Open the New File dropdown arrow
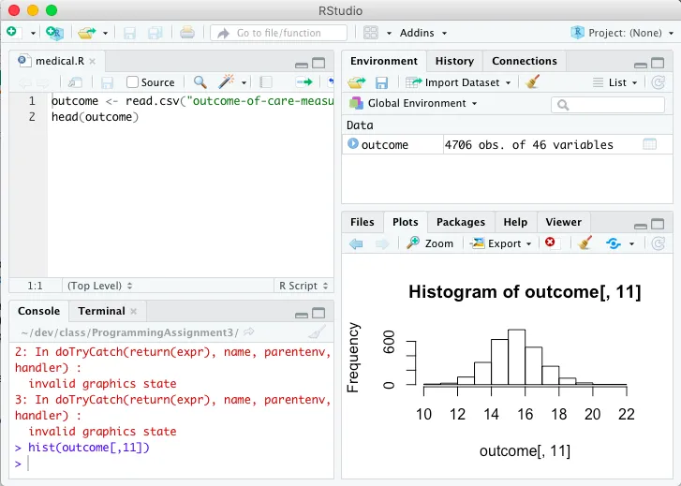The height and width of the screenshot is (486, 681). pos(33,33)
